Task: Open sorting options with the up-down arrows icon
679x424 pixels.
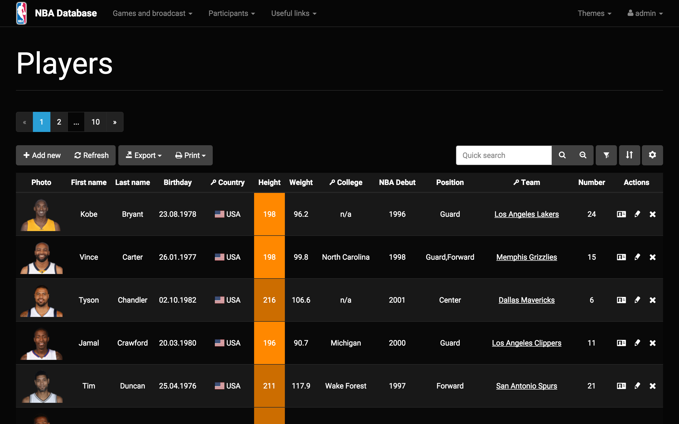Action: (629, 155)
